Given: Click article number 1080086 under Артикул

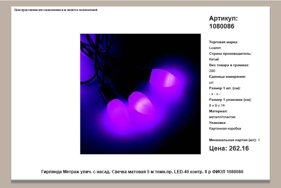Looking at the screenshot, I should [222, 26].
